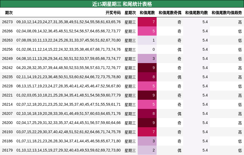Image resolution: width=244 pixels, height=155 pixels.
Task: Click the table title 近15期星期三 和尾统计表格
Action: tap(122, 4)
